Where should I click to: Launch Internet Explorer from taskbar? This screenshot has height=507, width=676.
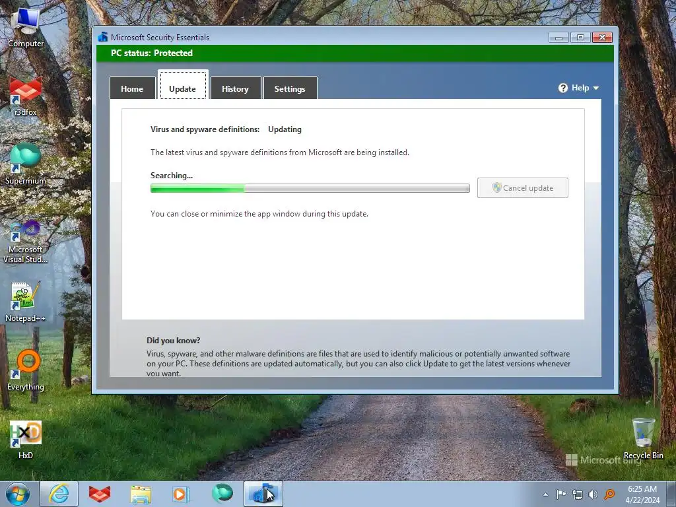59,494
